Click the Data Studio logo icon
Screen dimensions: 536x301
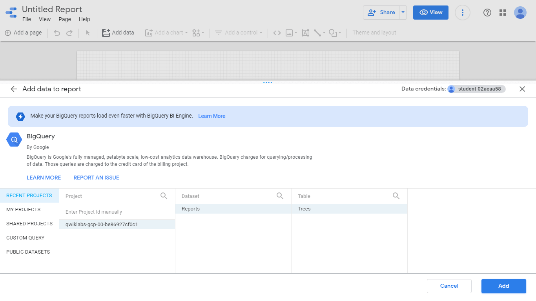[11, 13]
